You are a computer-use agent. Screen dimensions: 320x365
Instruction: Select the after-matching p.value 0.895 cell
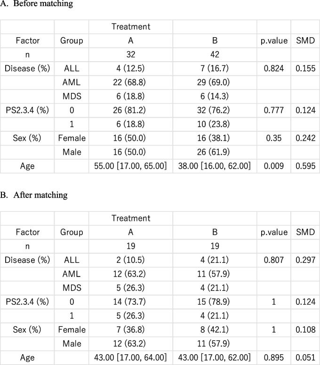[274, 357]
